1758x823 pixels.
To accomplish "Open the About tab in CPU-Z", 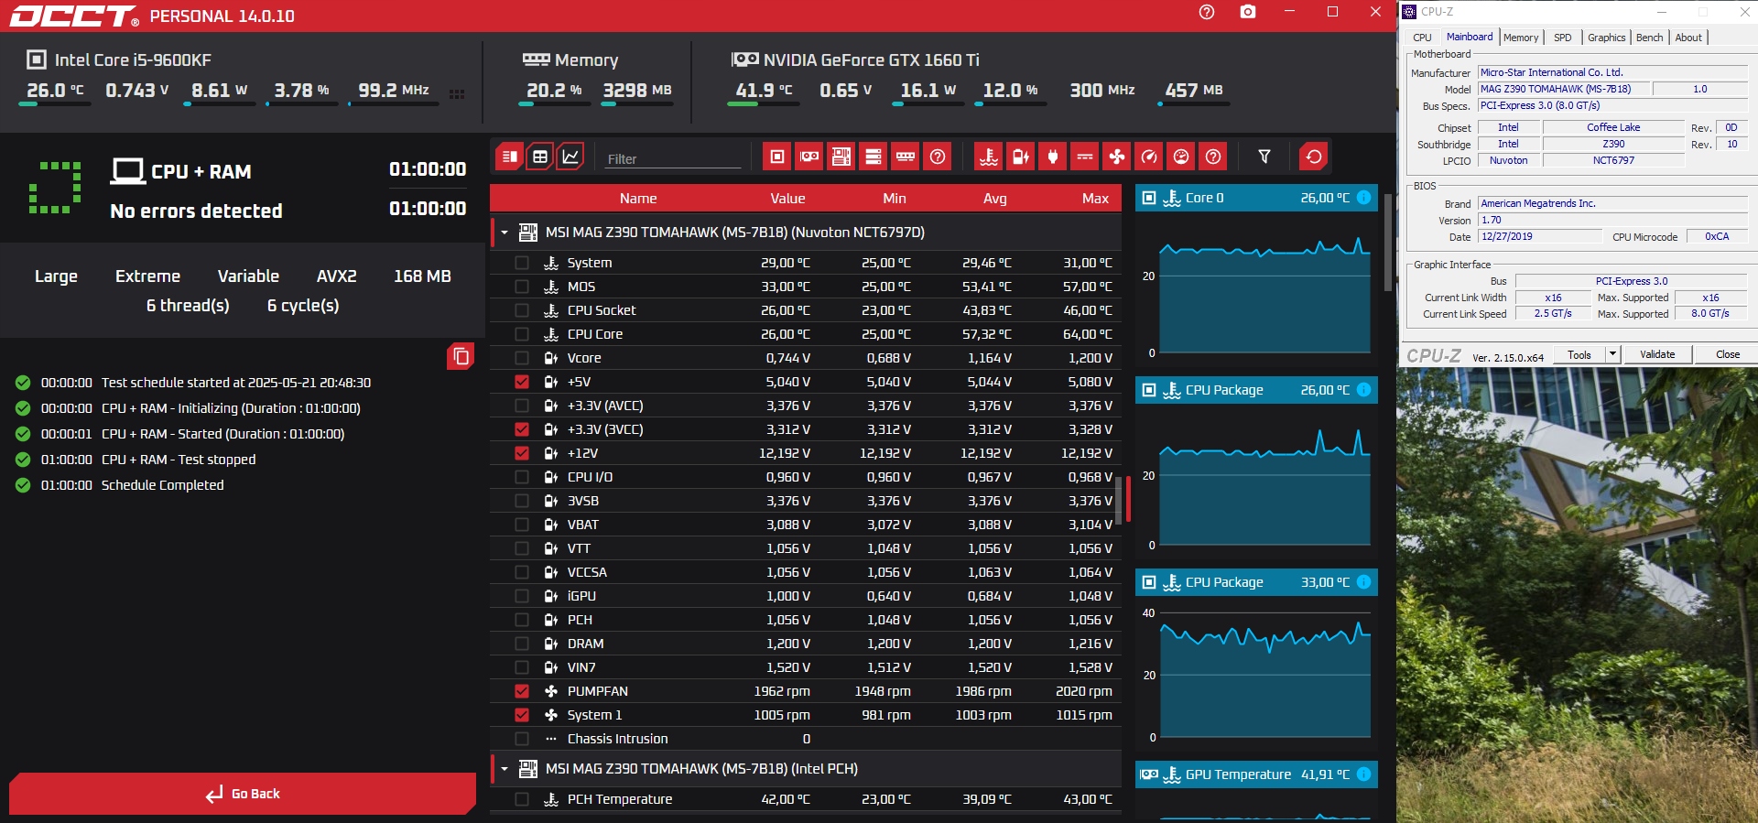I will tap(1688, 38).
